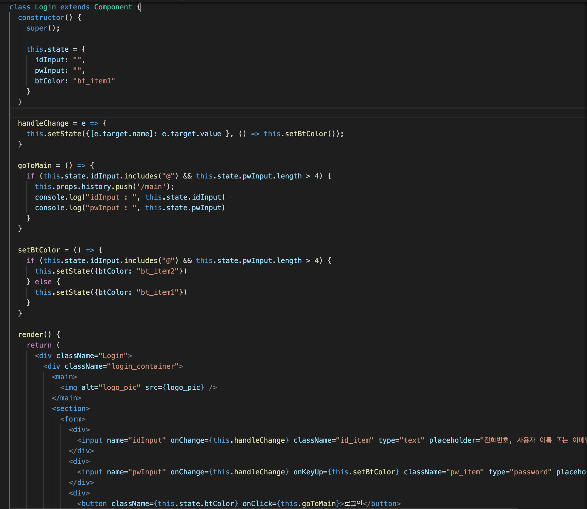Viewport: 587px width, 509px height.
Task: Click '[e.target.name]' computed key
Action: point(122,134)
